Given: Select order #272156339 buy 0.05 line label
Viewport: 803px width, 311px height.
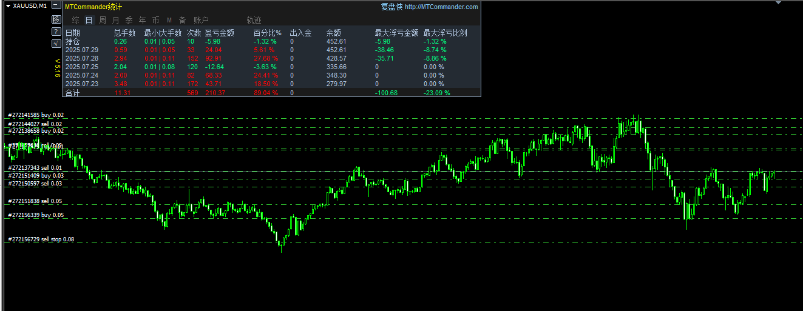Looking at the screenshot, I should (x=35, y=215).
